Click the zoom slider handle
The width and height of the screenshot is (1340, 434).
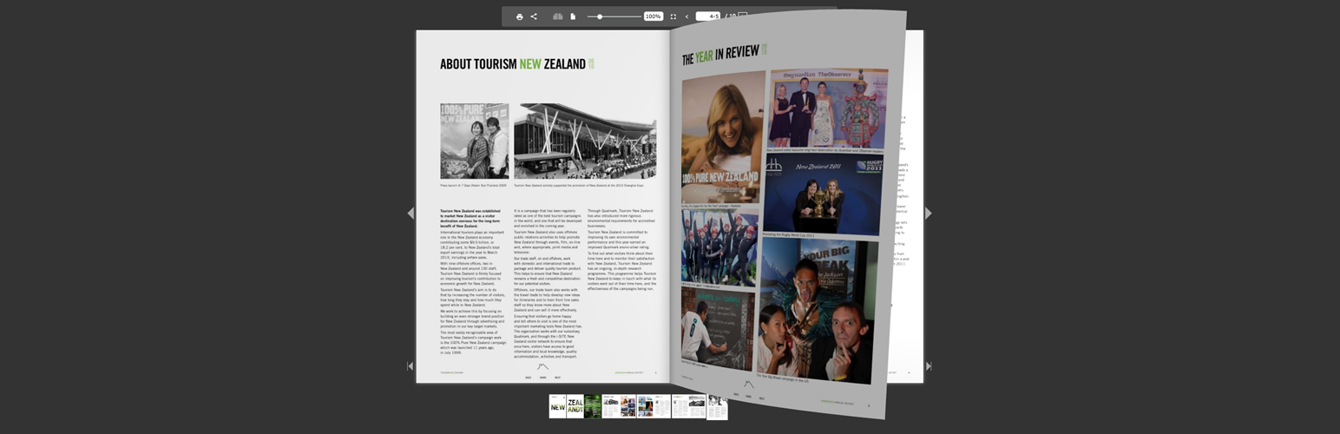[600, 16]
